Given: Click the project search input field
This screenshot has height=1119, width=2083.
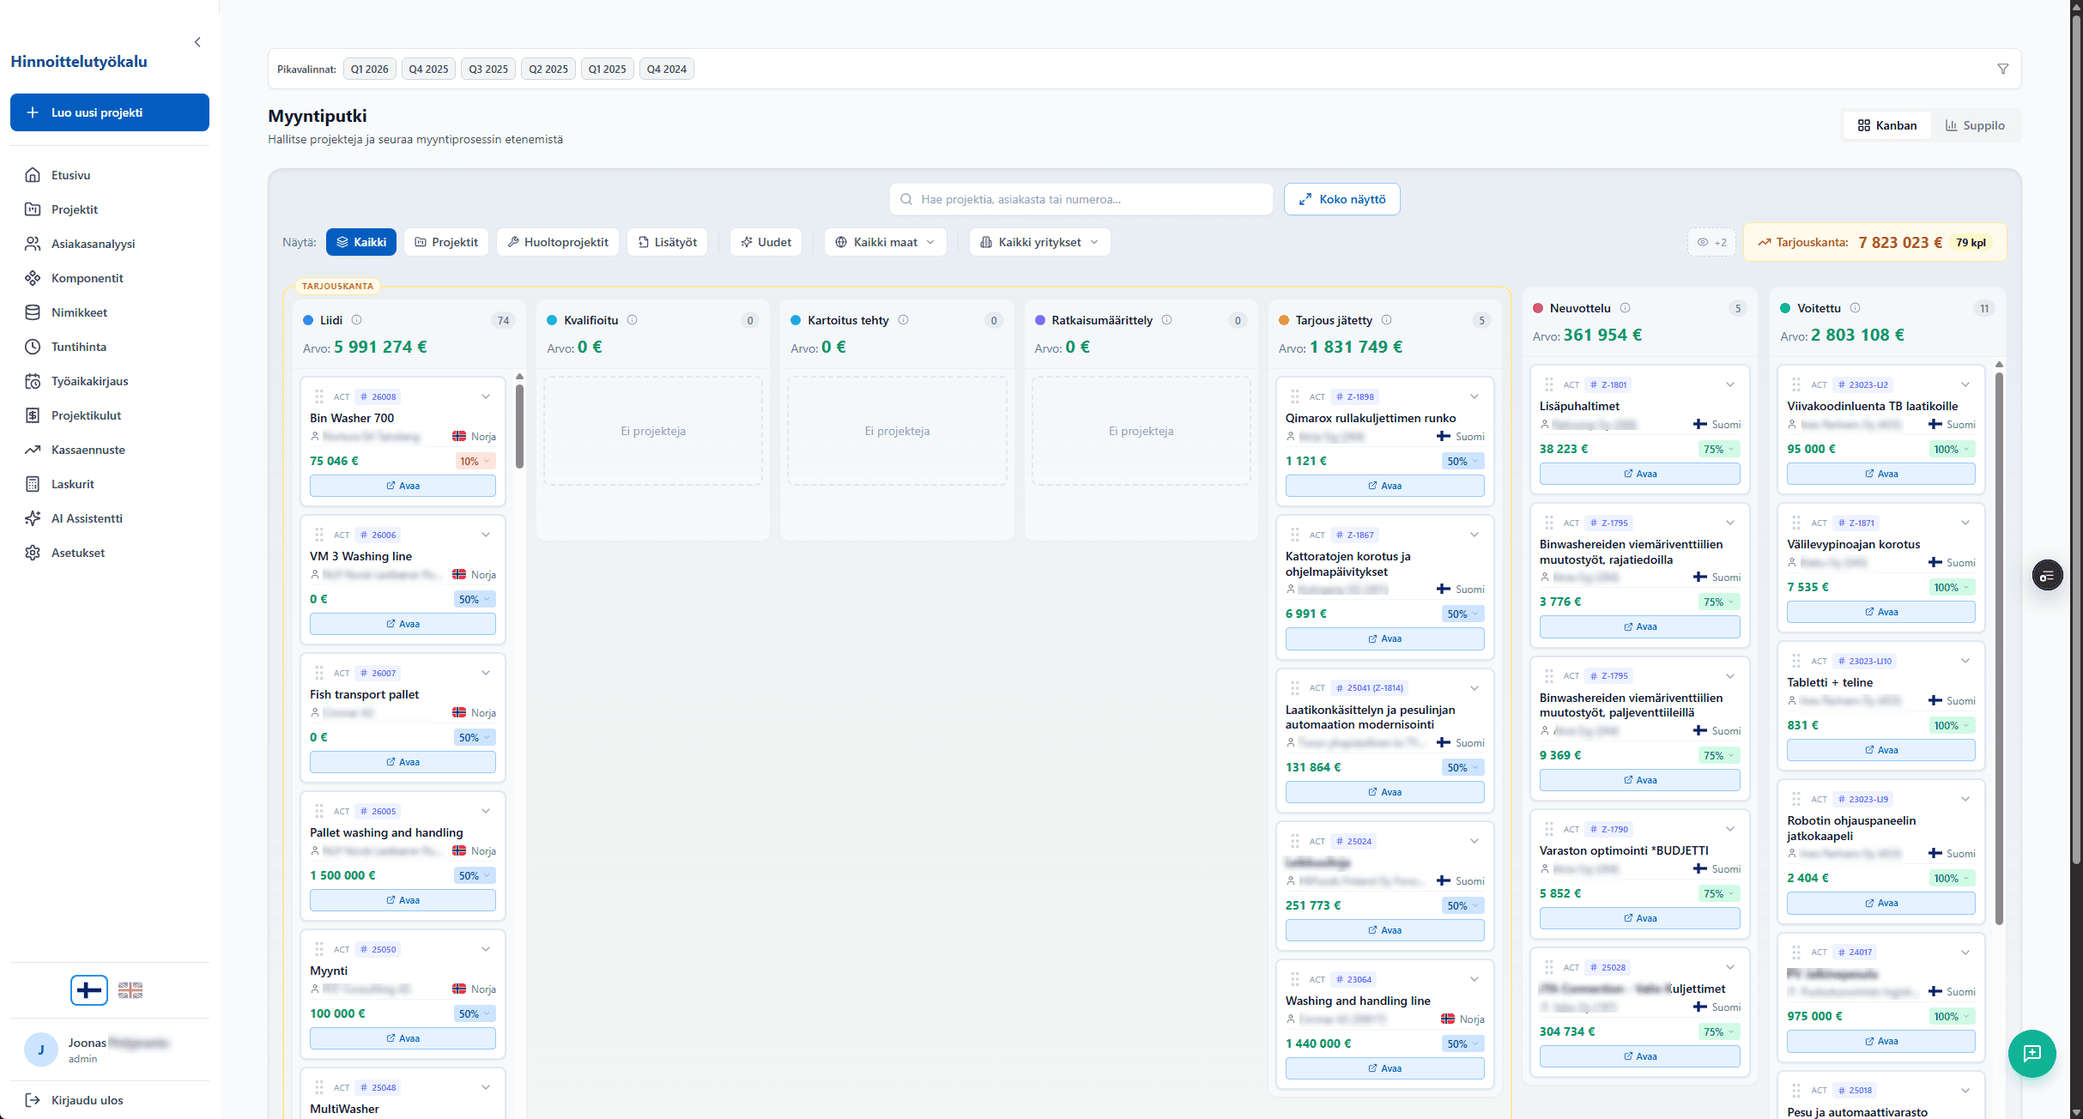Looking at the screenshot, I should coord(1081,199).
